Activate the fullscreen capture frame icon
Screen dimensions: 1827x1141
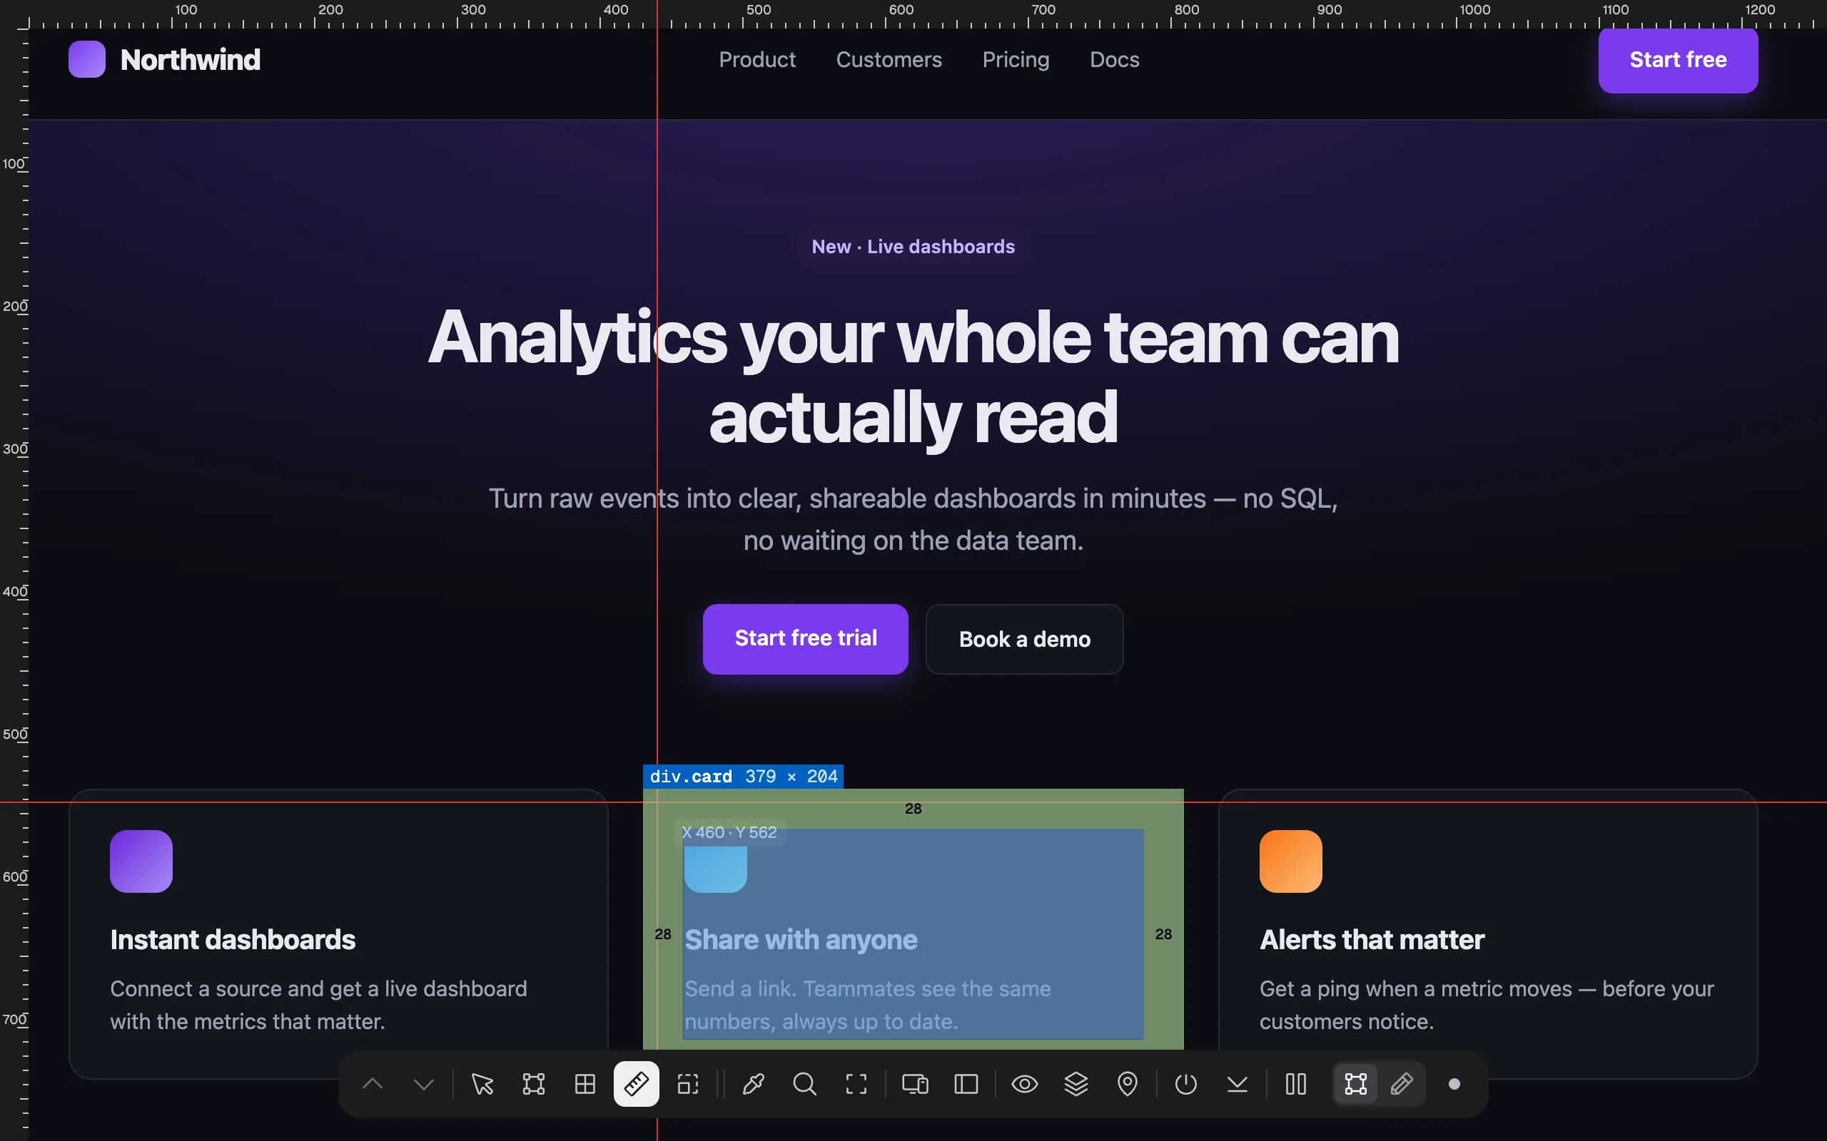click(856, 1085)
